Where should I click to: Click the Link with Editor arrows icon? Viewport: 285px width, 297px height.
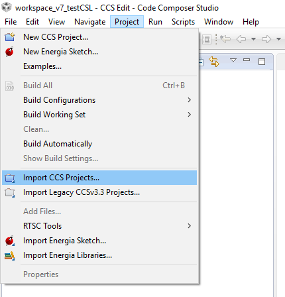click(214, 62)
